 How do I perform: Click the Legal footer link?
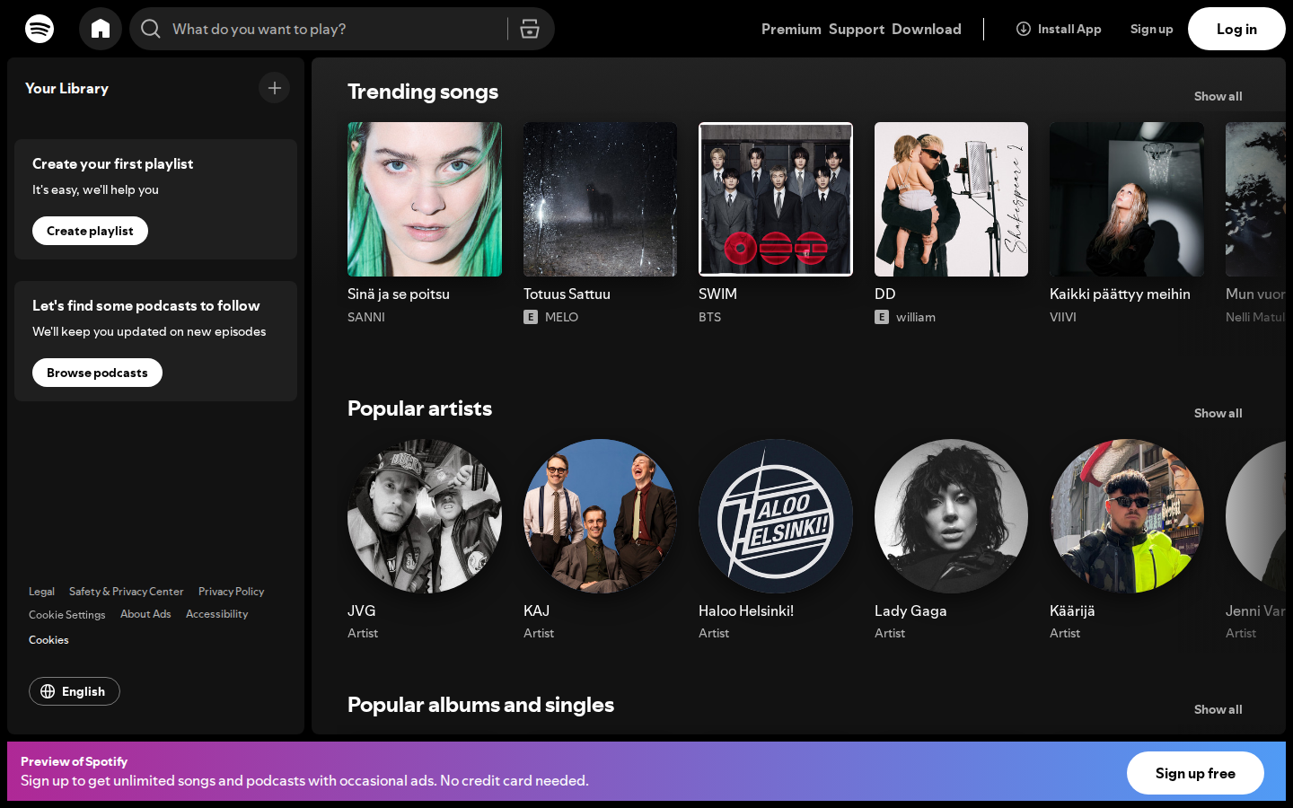pyautogui.click(x=41, y=592)
